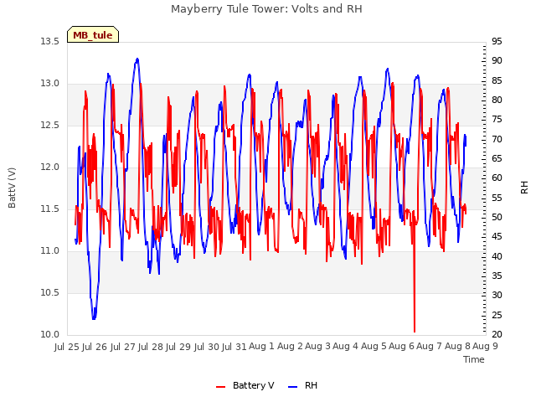536x402 pixels.
Task: Click the Time axis label
Action: [474, 359]
